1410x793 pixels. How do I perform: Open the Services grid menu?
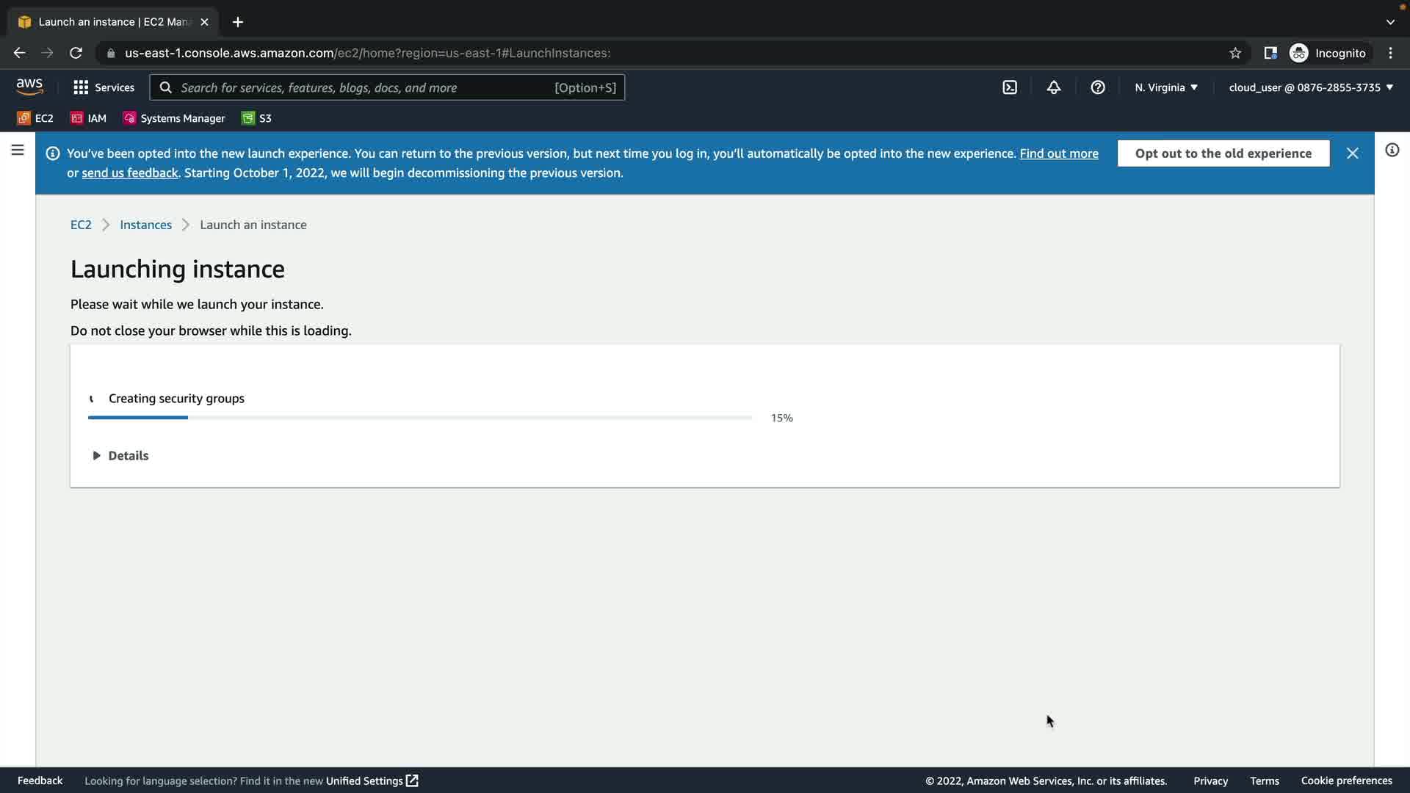pyautogui.click(x=104, y=87)
